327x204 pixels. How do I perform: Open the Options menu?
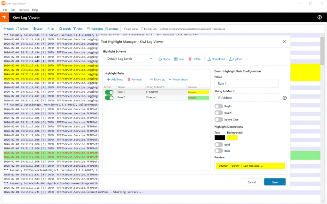(x=24, y=10)
